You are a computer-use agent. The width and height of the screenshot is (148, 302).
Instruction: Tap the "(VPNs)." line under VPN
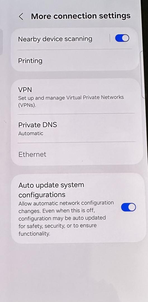tap(27, 105)
